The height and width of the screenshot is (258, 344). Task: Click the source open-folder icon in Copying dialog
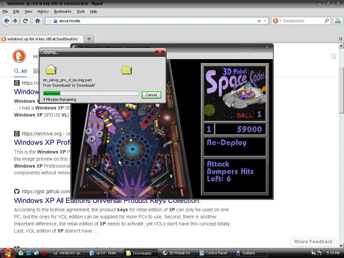(51, 69)
